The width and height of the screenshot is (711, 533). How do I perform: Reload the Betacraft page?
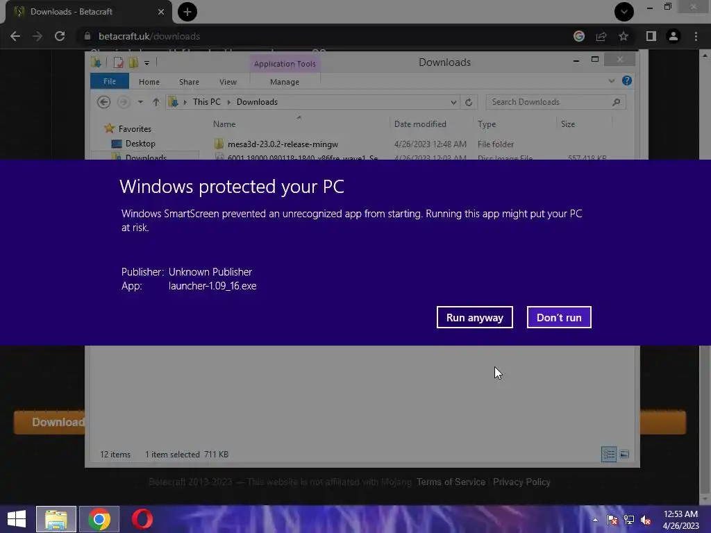click(x=60, y=36)
